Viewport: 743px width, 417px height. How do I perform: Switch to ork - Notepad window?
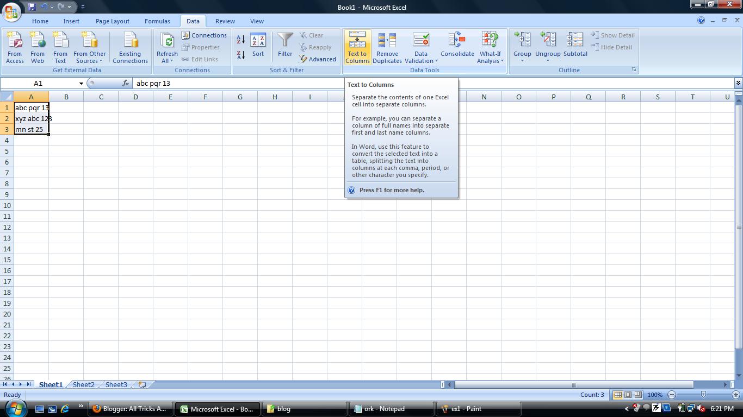[392, 409]
